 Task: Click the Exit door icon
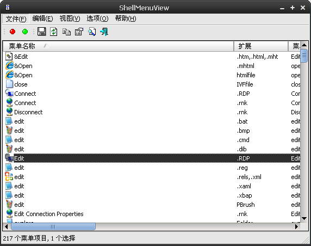104,32
